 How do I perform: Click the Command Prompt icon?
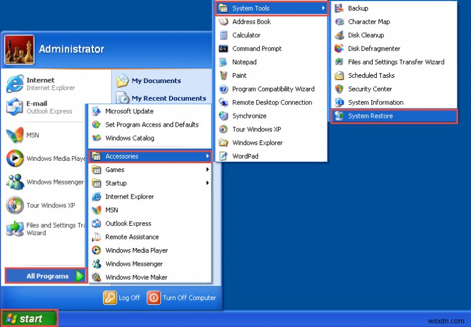coord(223,49)
